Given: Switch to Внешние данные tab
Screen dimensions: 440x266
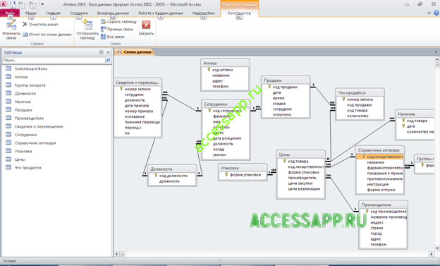Looking at the screenshot, I should (x=113, y=13).
